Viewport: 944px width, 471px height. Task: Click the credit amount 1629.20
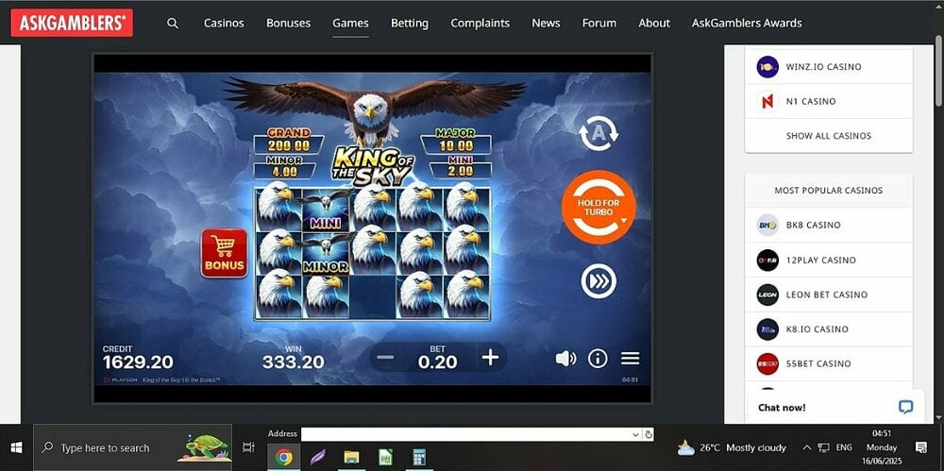(138, 362)
